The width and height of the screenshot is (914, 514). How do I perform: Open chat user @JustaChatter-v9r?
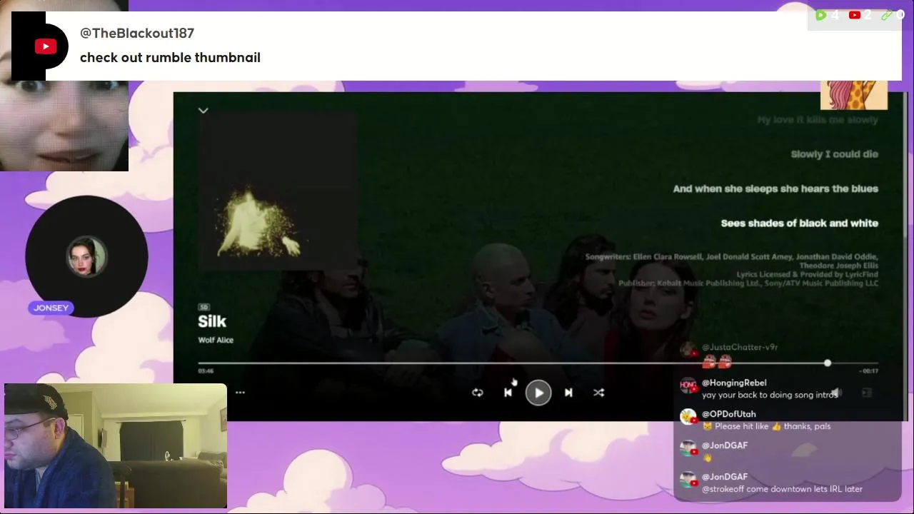[x=740, y=347]
